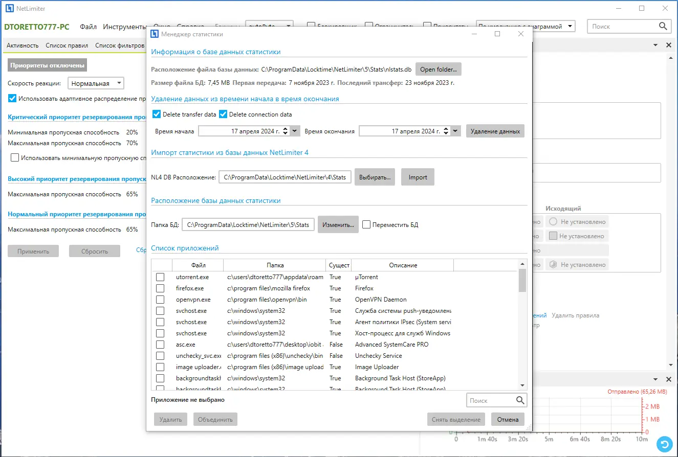Click the application list scrollbar thumb

(x=522, y=280)
